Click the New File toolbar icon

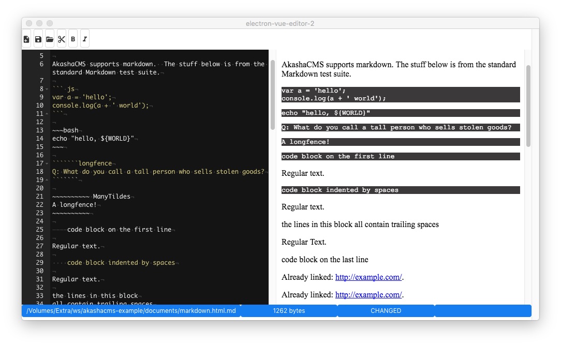[x=26, y=39]
